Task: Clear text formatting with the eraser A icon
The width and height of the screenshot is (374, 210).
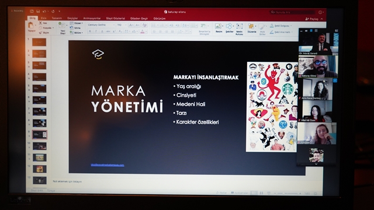Action: (144, 25)
